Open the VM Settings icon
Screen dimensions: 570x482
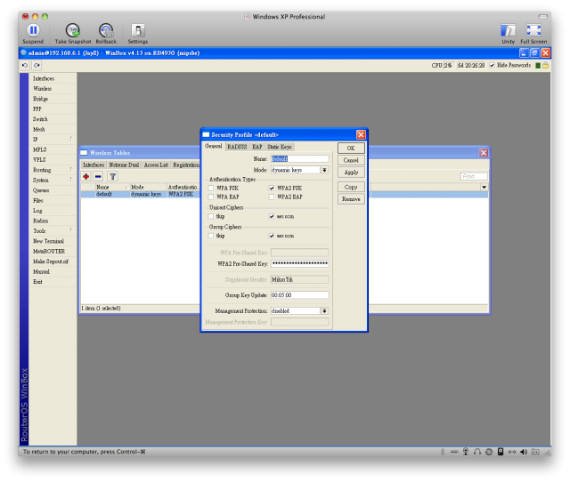[x=138, y=30]
